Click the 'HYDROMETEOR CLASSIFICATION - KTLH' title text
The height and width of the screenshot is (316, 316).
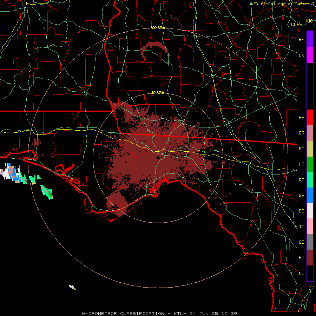136,314
